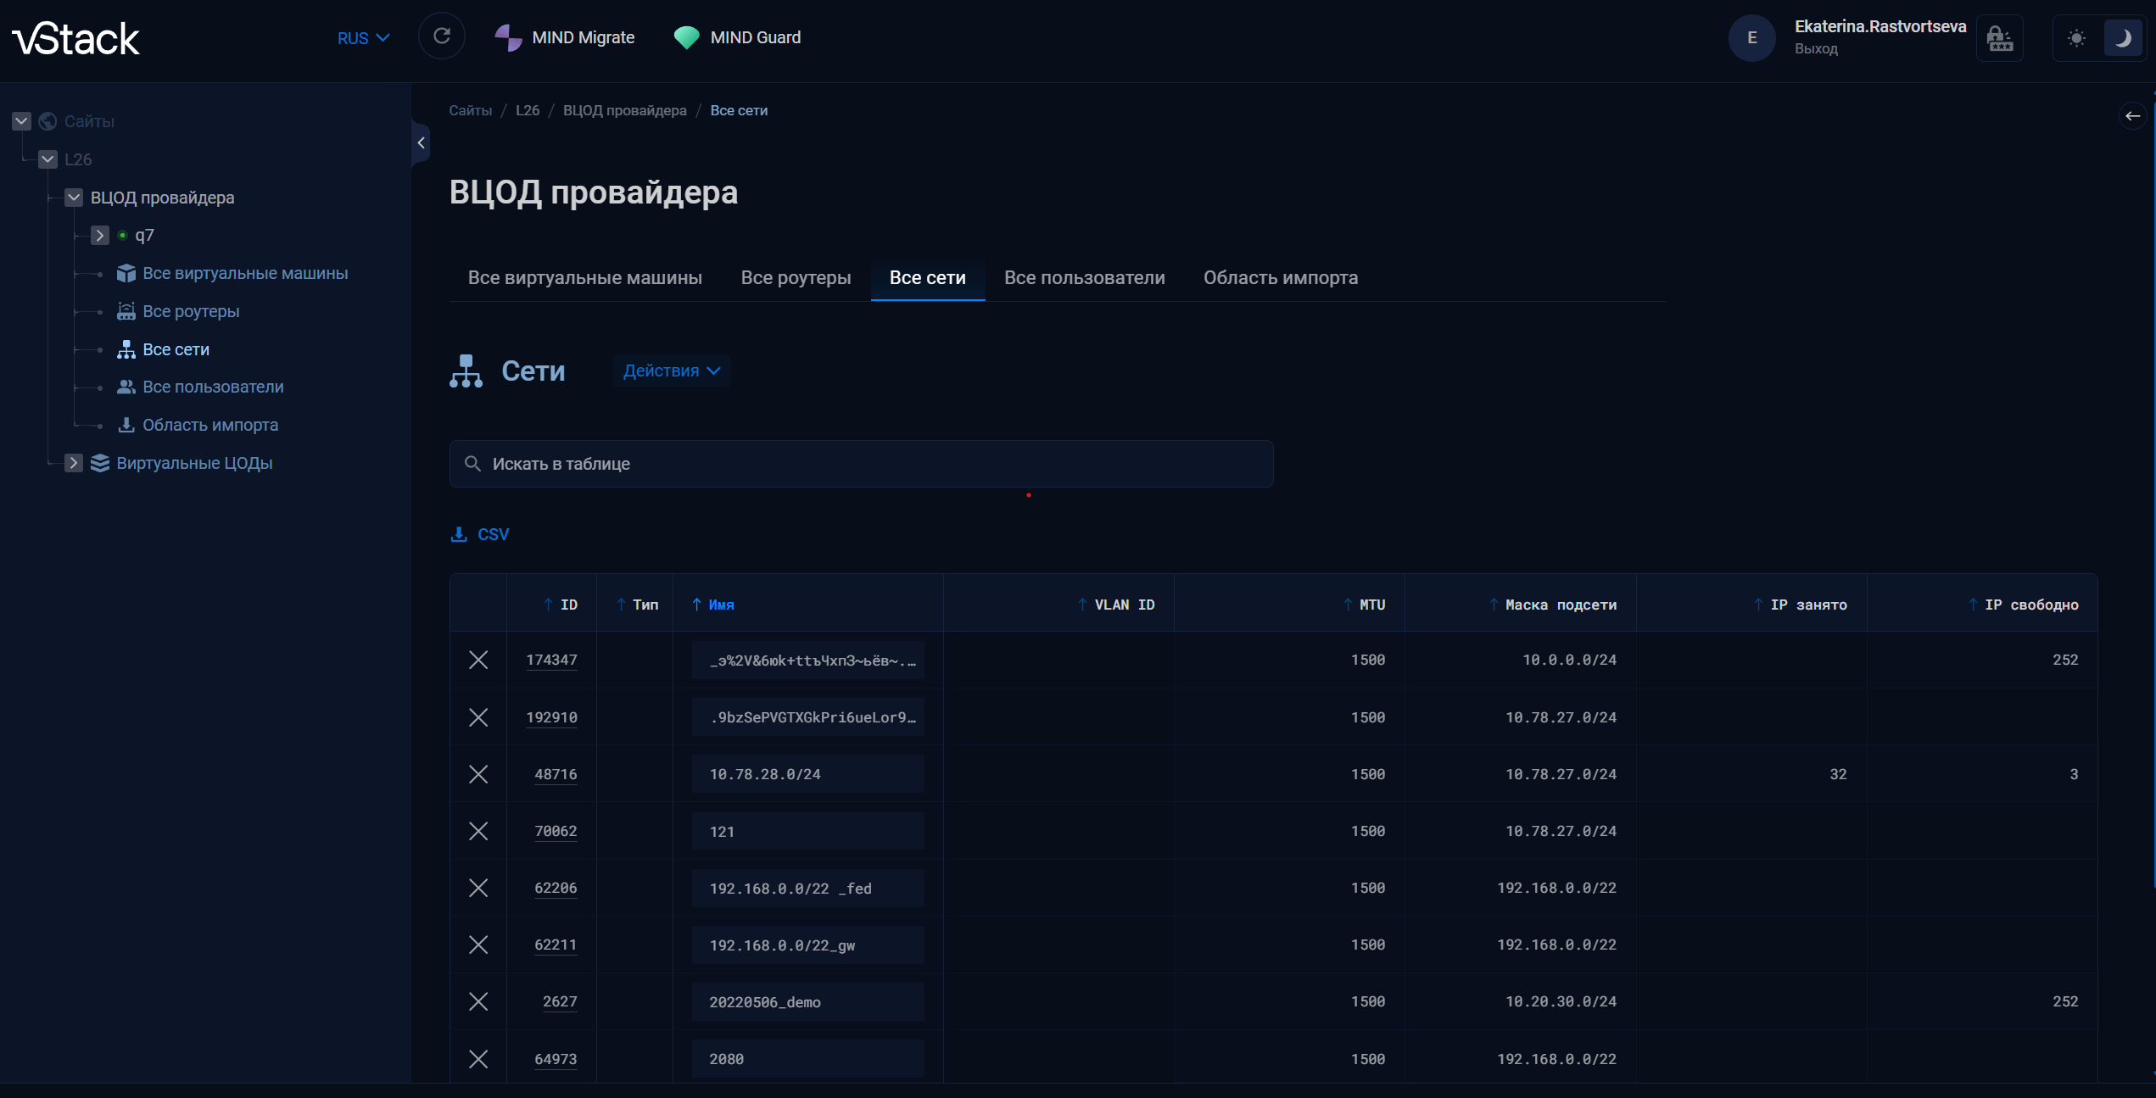Switch to Все роутеры tab
The height and width of the screenshot is (1098, 2156).
796,278
